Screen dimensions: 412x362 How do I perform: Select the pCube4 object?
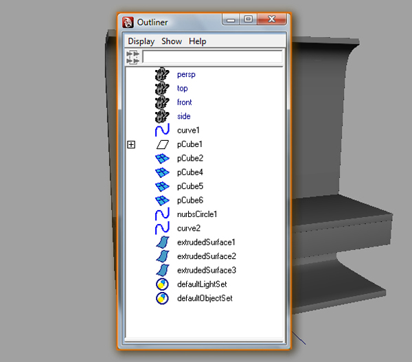coord(190,172)
